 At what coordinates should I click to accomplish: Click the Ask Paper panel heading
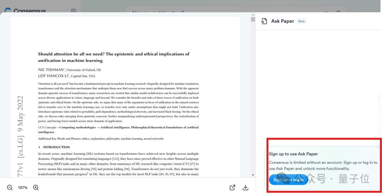pos(282,21)
